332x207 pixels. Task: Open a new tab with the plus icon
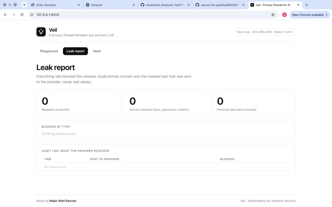pyautogui.click(x=306, y=5)
